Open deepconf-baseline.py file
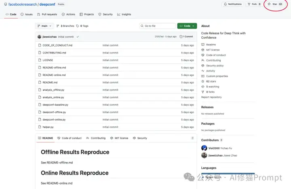Image resolution: width=291 pixels, height=189 pixels. click(x=55, y=105)
